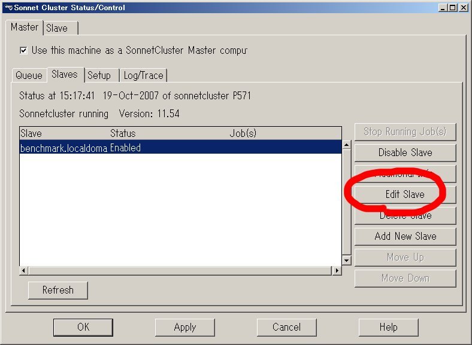
Task: Click the Apply button
Action: [185, 327]
